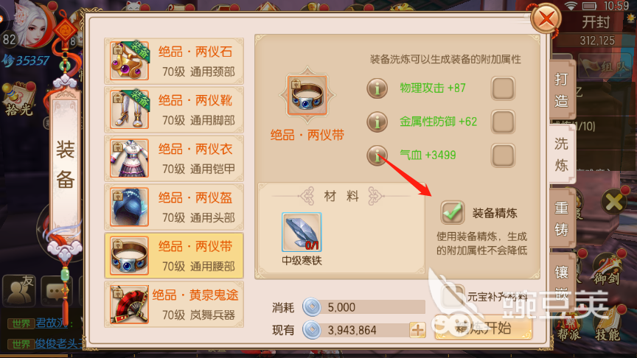Open the 技能 skills icon
The width and height of the screenshot is (637, 358).
[608, 323]
